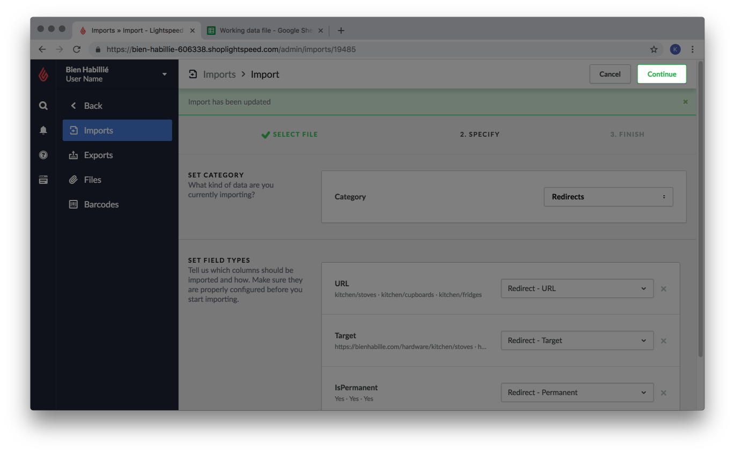Close the Working data file tab
This screenshot has width=734, height=453.
click(x=320, y=31)
